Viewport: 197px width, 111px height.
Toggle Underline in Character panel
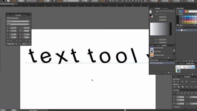tap(26, 41)
